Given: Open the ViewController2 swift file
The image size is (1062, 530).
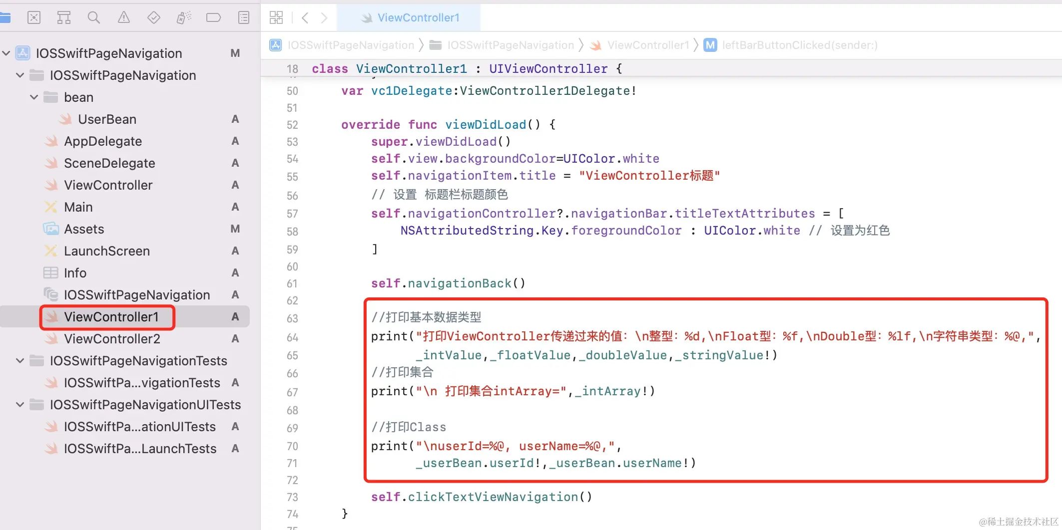Looking at the screenshot, I should pyautogui.click(x=112, y=339).
